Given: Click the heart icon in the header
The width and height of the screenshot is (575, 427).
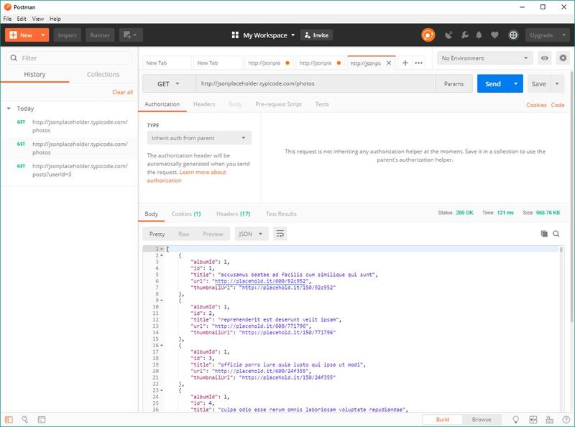Looking at the screenshot, I should point(494,35).
